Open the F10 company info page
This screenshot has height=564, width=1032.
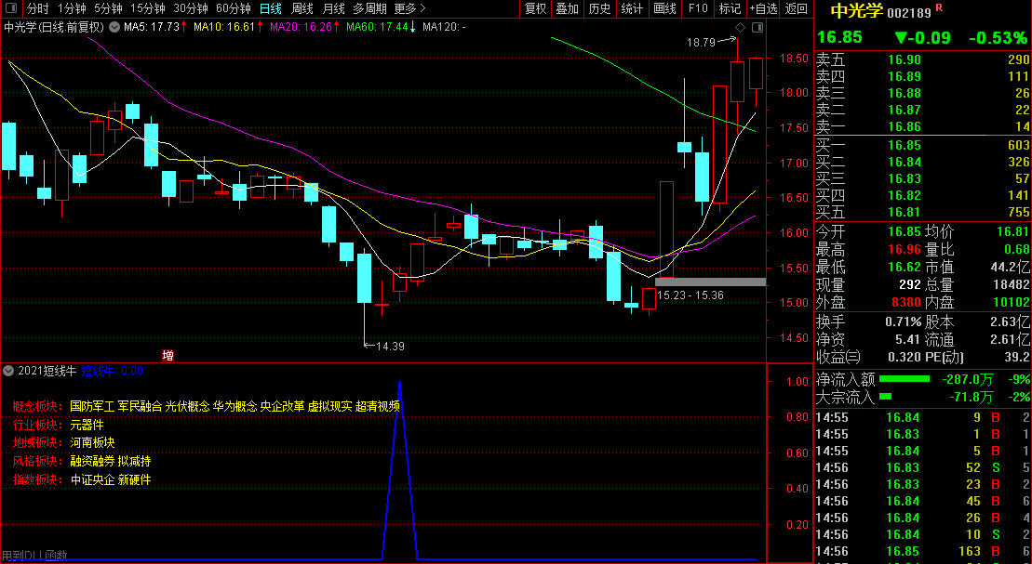tap(698, 8)
